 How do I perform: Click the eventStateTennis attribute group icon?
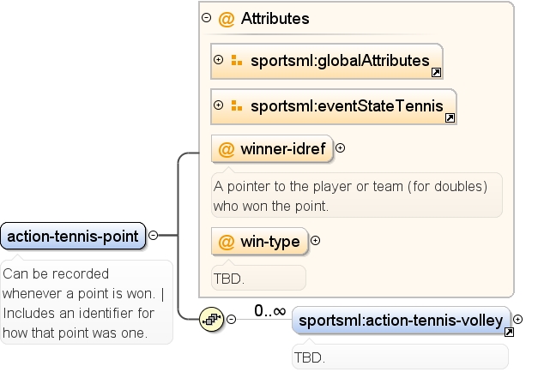click(237, 105)
